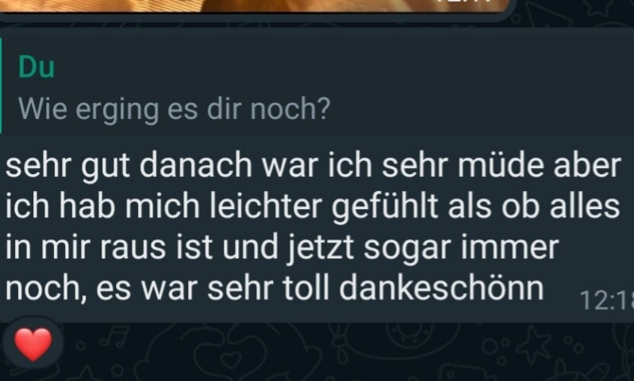The height and width of the screenshot is (381, 634).
Task: Tap the star doodle in the wallpaper
Action: (535, 342)
